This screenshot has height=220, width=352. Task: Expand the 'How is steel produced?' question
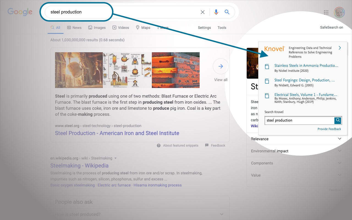point(221,214)
